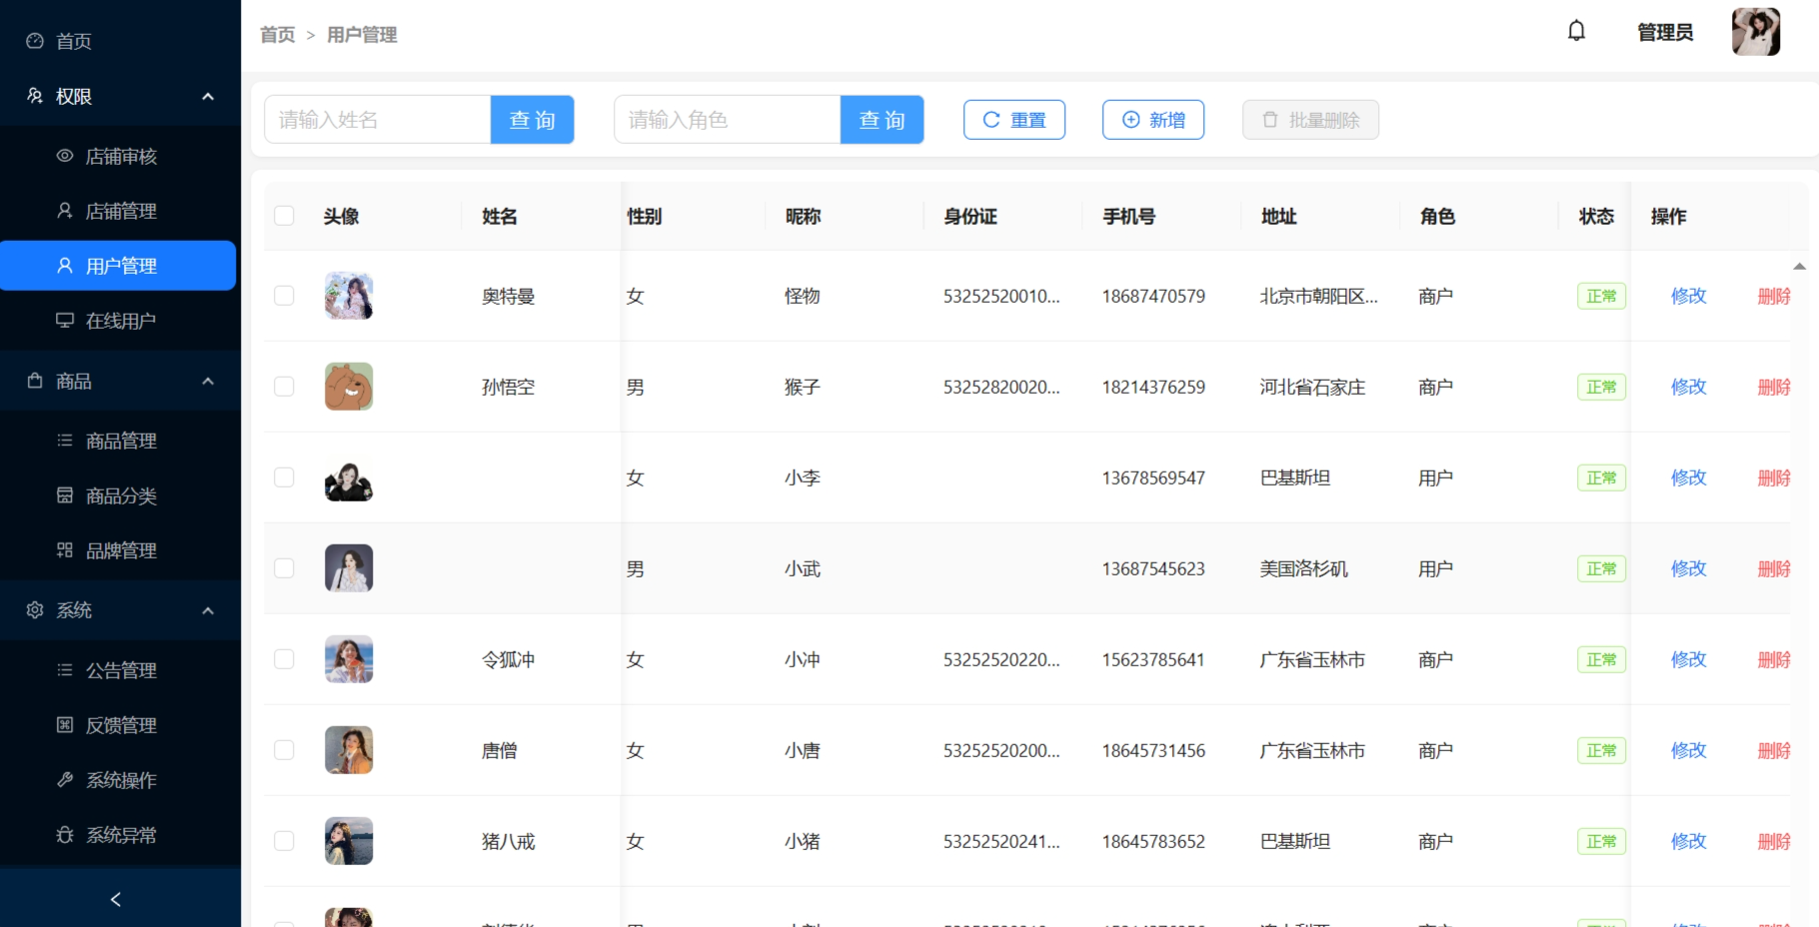Image resolution: width=1819 pixels, height=927 pixels.
Task: Click 删除 for 猪八戒
Action: [1774, 841]
